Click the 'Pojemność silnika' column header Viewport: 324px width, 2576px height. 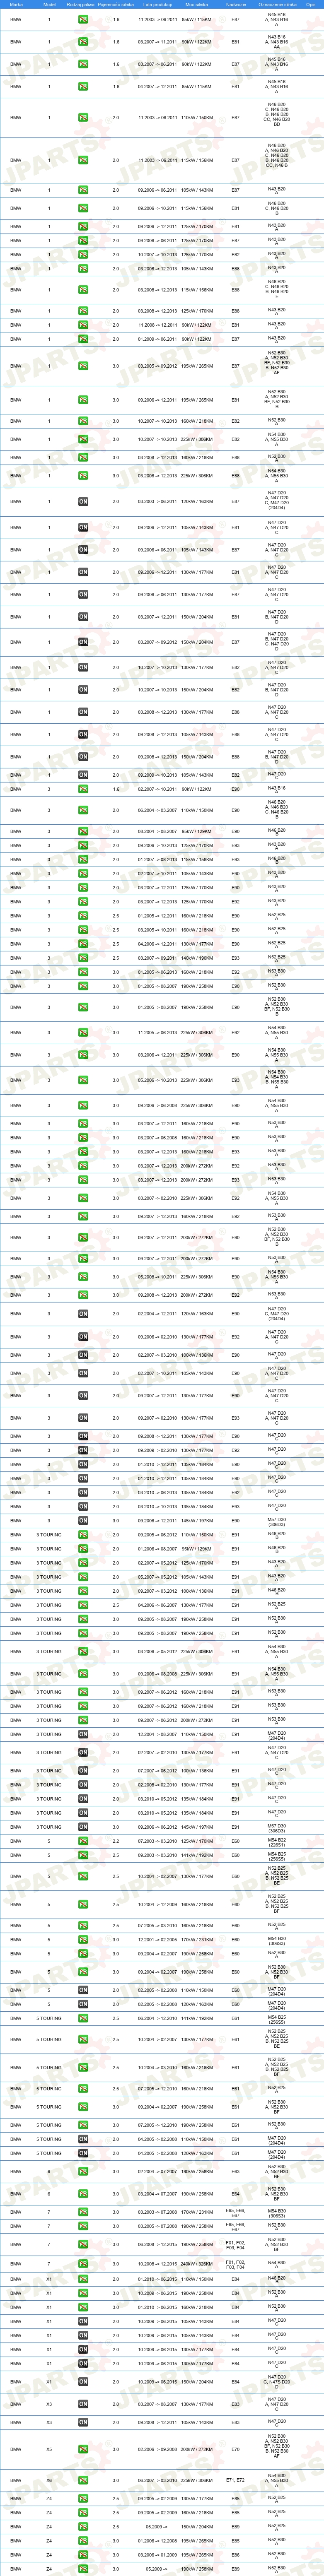point(116,4)
